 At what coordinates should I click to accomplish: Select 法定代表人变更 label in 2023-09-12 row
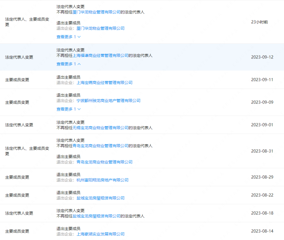tap(19, 57)
